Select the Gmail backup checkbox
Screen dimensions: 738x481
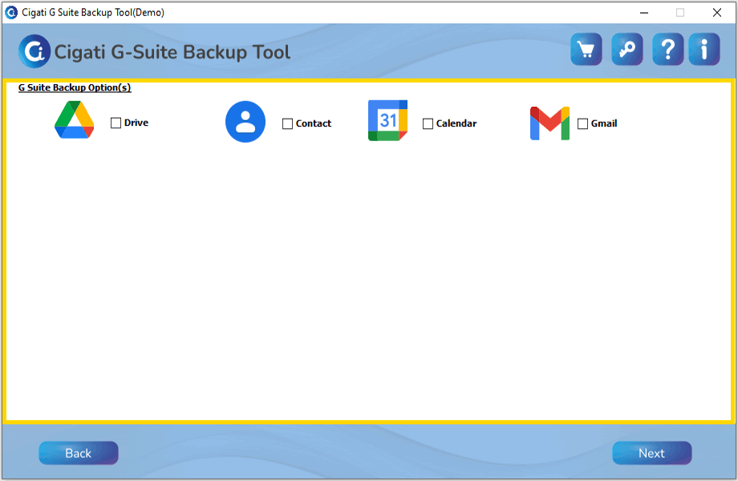click(x=582, y=124)
